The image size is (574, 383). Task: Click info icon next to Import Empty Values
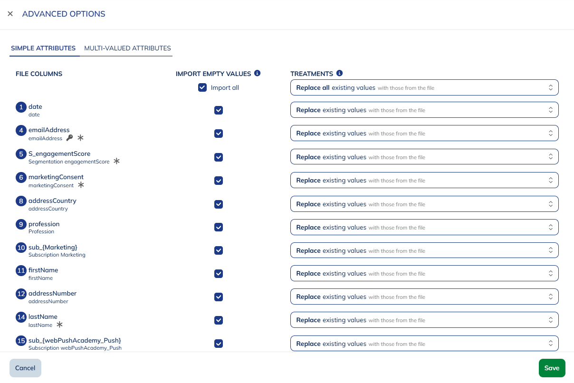258,73
